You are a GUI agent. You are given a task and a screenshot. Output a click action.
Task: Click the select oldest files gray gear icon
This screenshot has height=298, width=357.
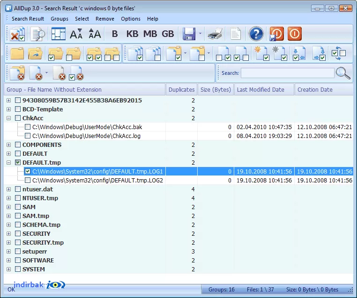click(280, 53)
